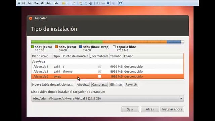Click the blue sda6 legend swatch
The height and width of the screenshot is (121, 215).
[81, 47]
